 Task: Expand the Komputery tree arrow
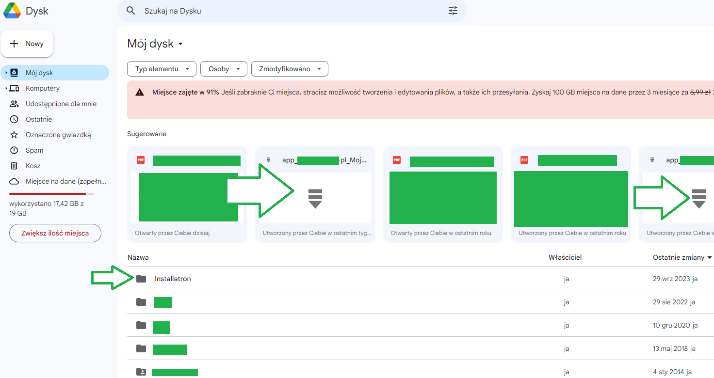click(6, 88)
